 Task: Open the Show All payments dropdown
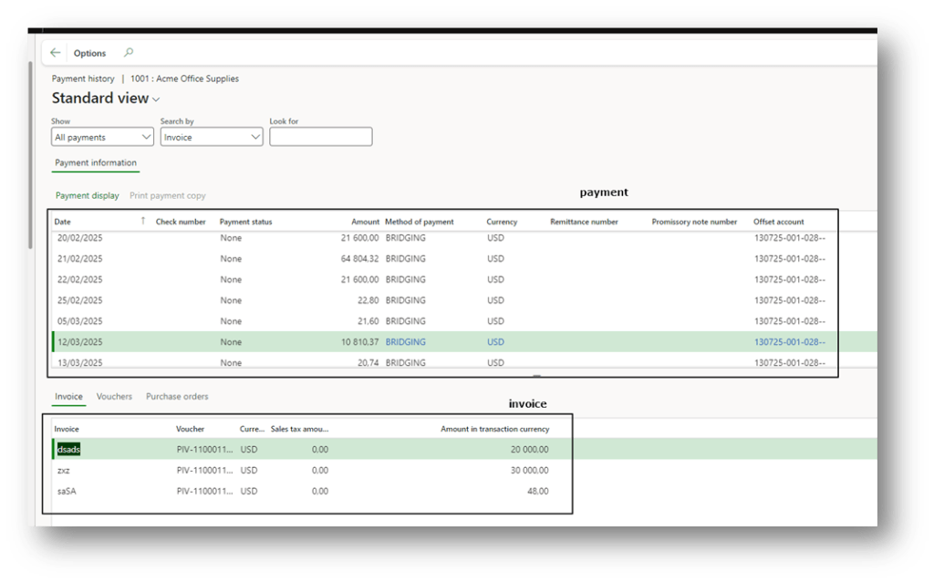point(102,137)
